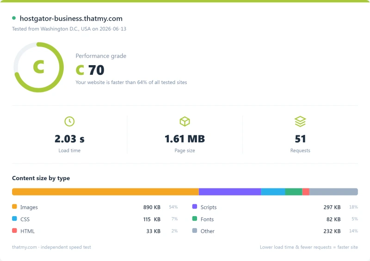
Task: Click the 'Page size' label
Action: click(185, 151)
